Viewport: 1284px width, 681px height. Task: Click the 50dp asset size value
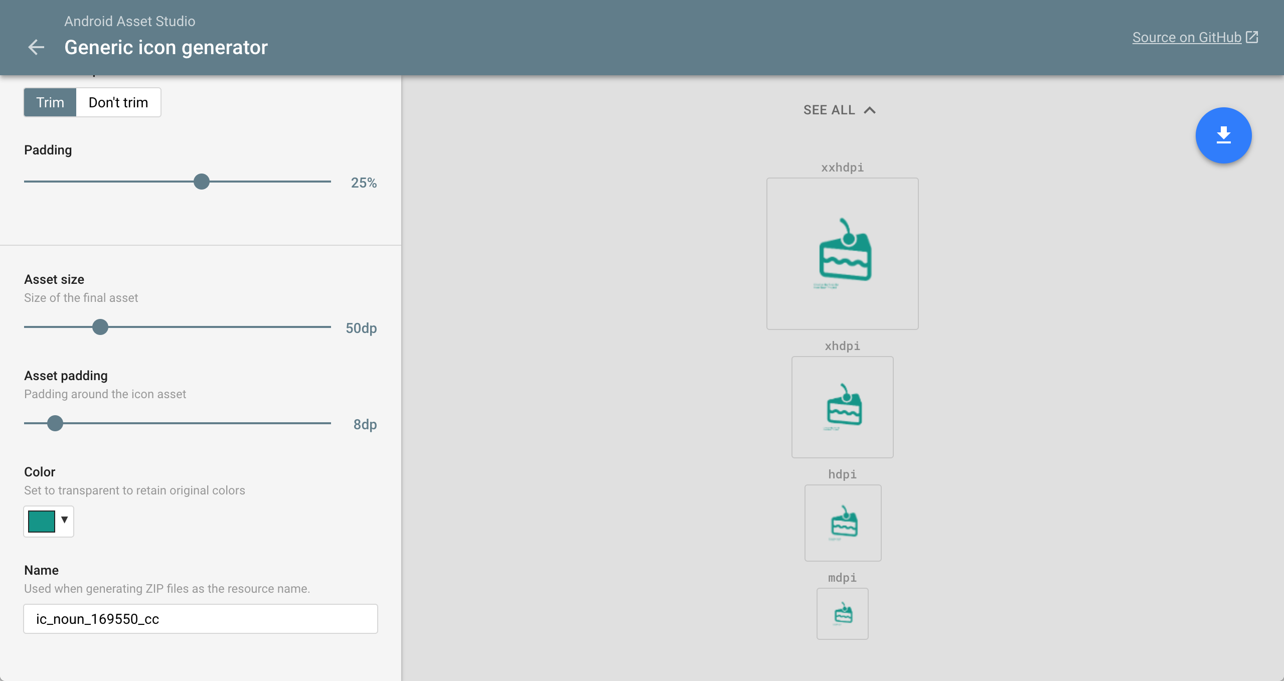(x=361, y=328)
